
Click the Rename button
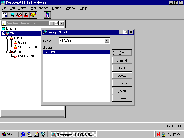(122, 83)
